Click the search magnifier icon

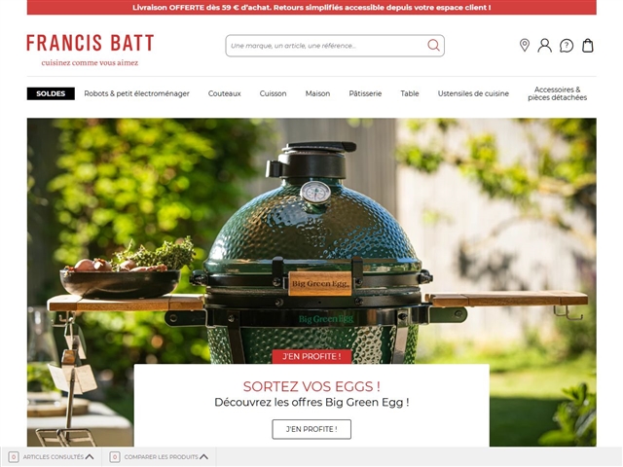[x=433, y=46]
